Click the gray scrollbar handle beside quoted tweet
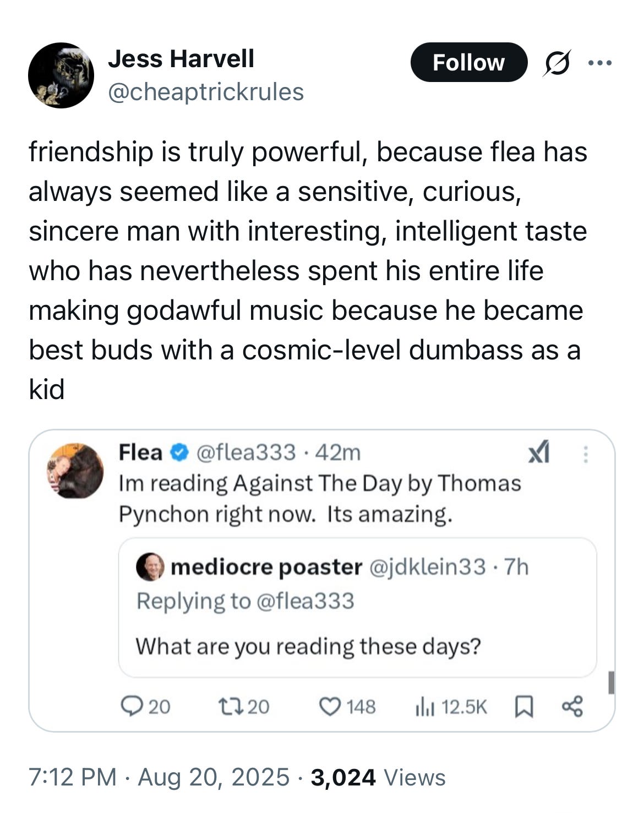Screen dimensions: 644x813 [x=611, y=683]
